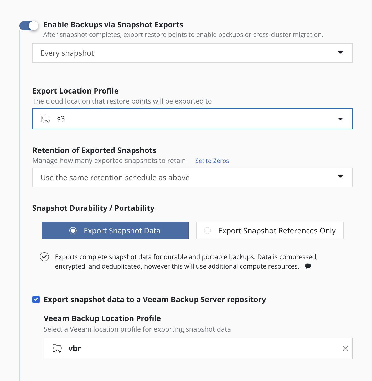Click the s3 location profile folder icon
The width and height of the screenshot is (372, 381).
(46, 119)
